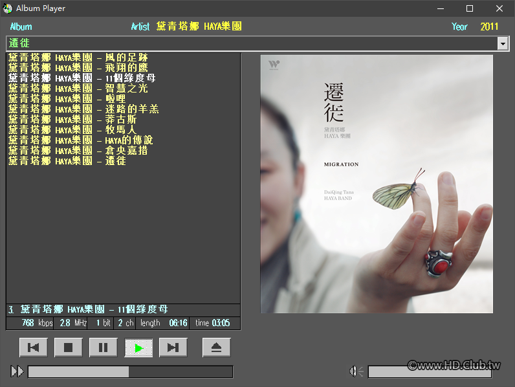Image resolution: width=515 pixels, height=387 pixels.
Task: Select track 飛翔的鷹 in the playlist
Action: click(x=78, y=68)
